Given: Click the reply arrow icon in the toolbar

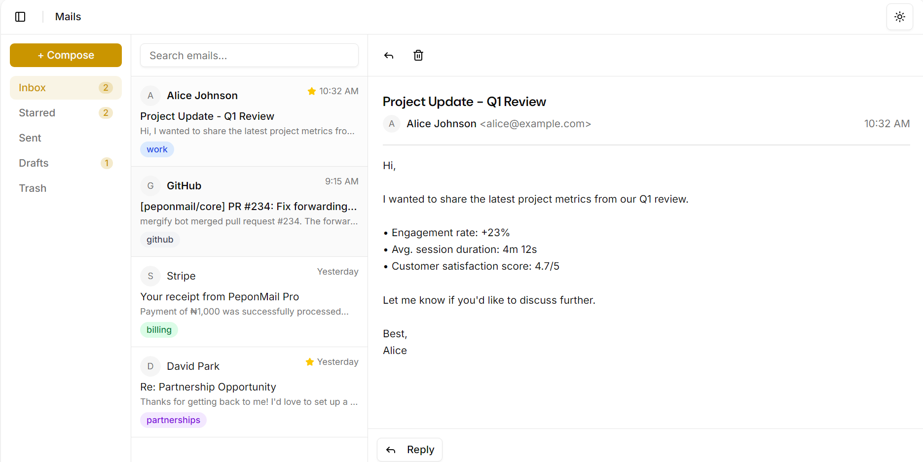Looking at the screenshot, I should [x=389, y=55].
